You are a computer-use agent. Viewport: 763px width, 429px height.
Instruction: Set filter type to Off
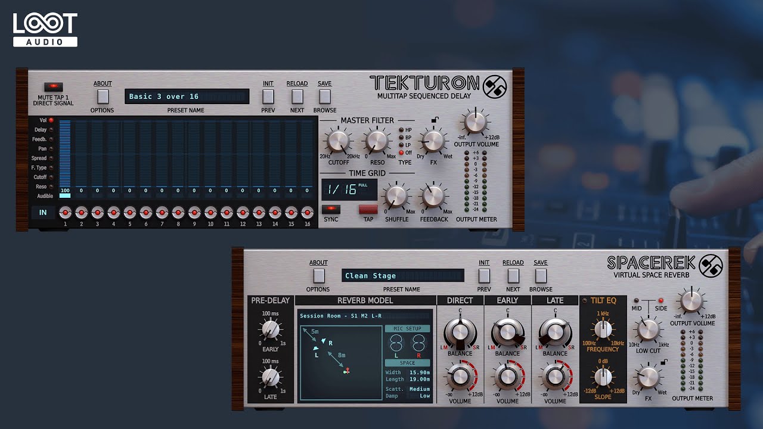pos(401,153)
